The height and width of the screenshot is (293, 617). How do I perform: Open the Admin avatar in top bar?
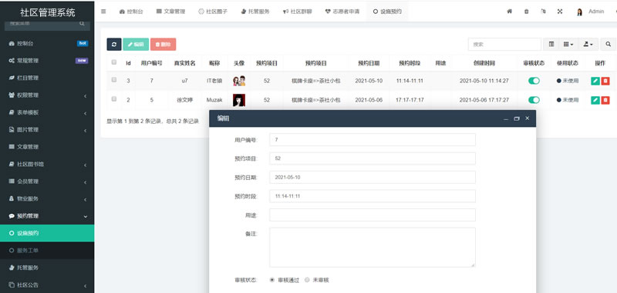579,12
